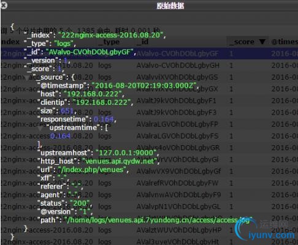This screenshot has width=298, height=245.
Task: Sort by the _score column header
Action: (x=247, y=42)
